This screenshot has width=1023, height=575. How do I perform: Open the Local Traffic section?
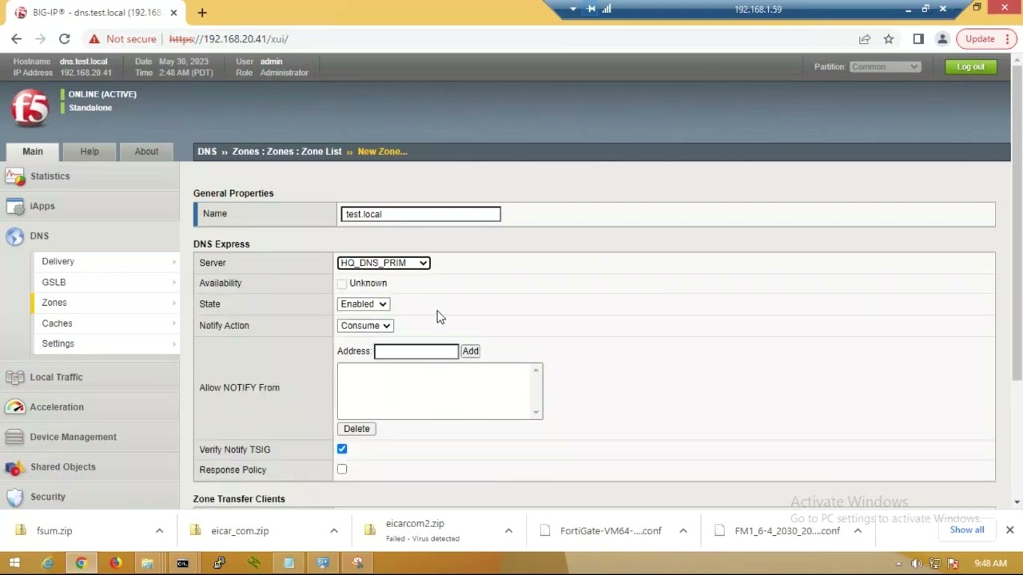56,377
